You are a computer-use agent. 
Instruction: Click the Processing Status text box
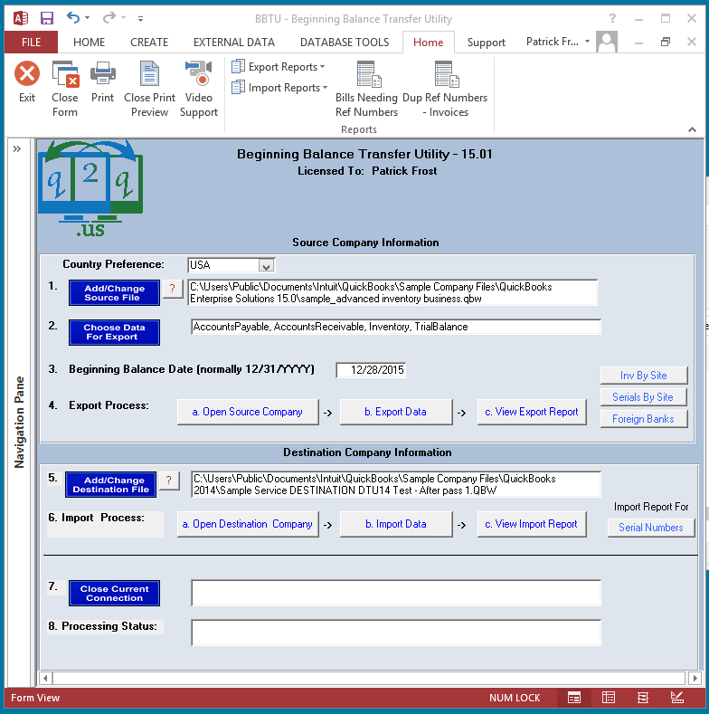(396, 633)
